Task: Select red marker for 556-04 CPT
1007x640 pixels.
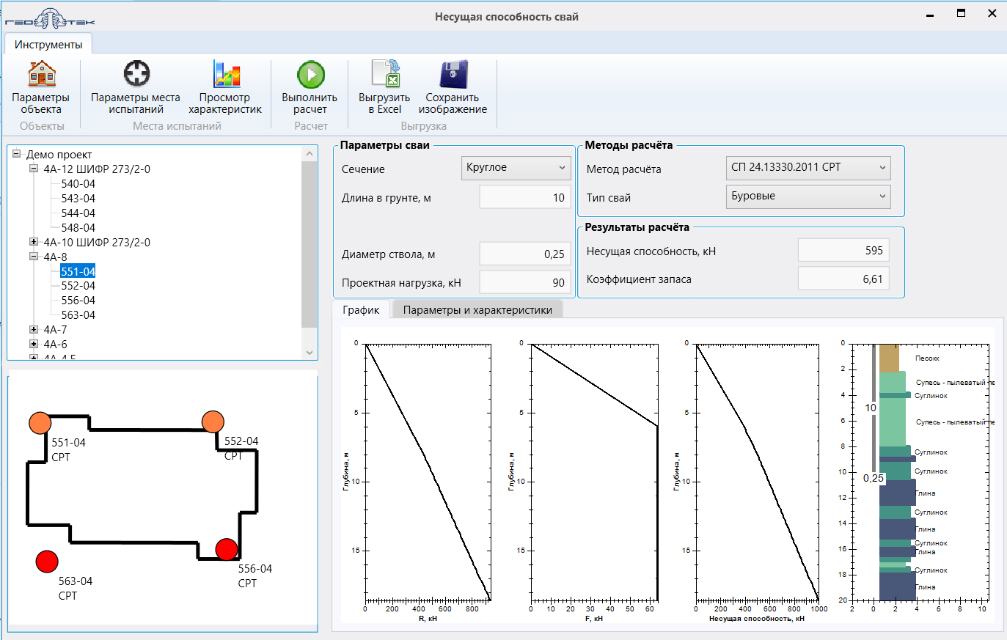Action: 227,549
